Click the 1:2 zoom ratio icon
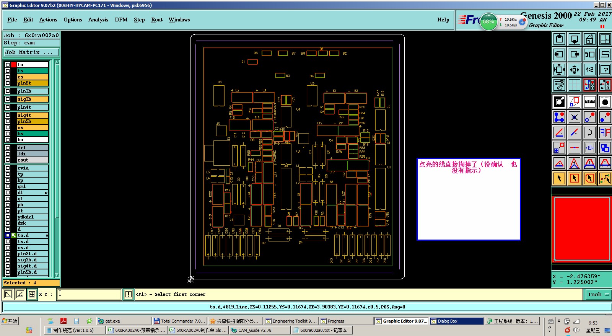 tap(590, 70)
